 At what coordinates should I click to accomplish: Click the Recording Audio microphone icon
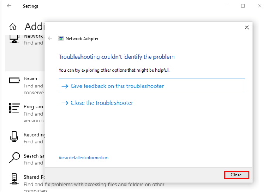[x=14, y=136]
